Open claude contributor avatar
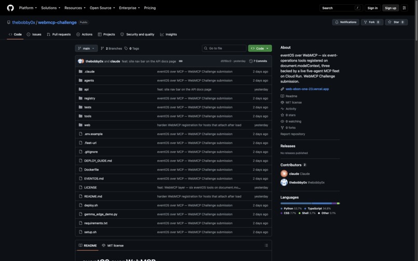The width and height of the screenshot is (418, 261). [x=284, y=173]
